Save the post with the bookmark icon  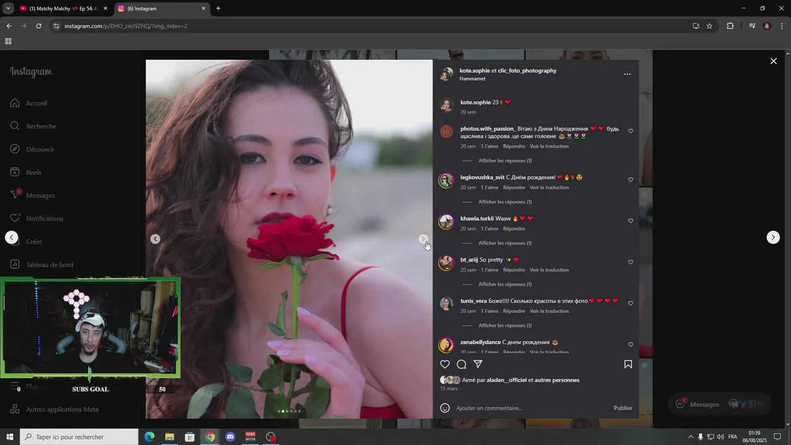point(628,365)
